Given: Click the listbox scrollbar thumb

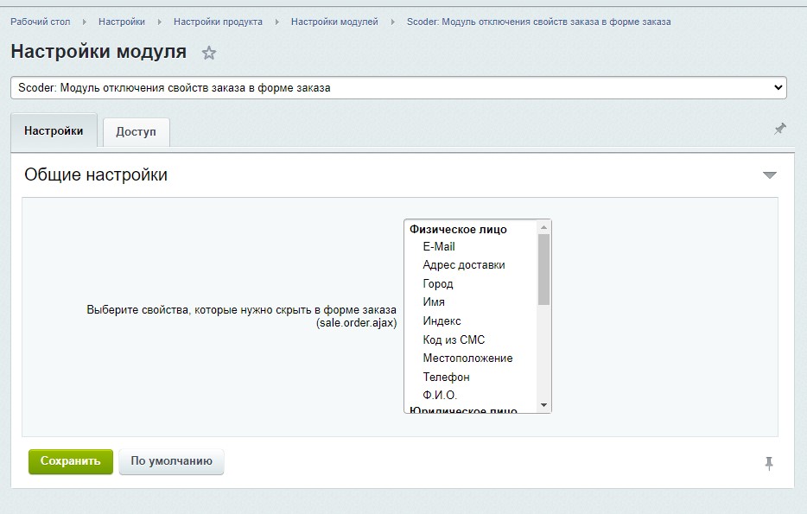Looking at the screenshot, I should coord(543,270).
